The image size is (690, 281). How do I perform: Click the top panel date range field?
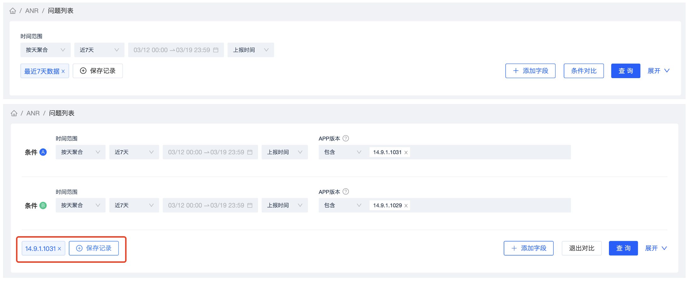tap(176, 50)
